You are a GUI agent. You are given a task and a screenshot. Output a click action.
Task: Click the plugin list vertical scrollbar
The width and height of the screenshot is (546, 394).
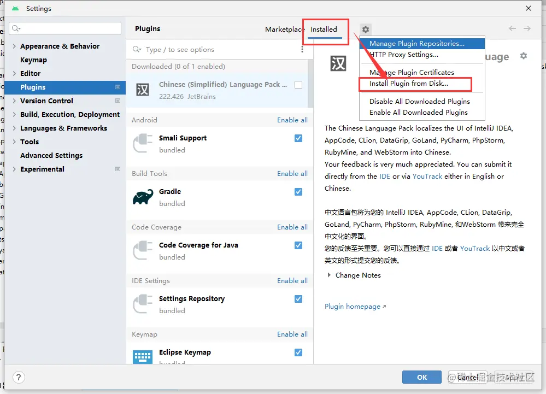[310, 84]
